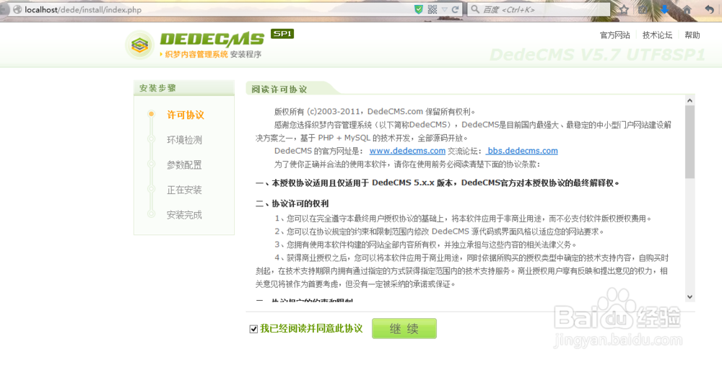Click the green 继续 button
This screenshot has width=722, height=365.
[x=404, y=329]
